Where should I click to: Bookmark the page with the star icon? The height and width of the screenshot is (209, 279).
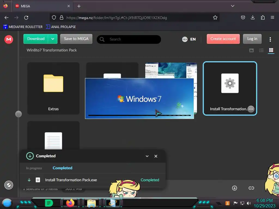(215, 18)
